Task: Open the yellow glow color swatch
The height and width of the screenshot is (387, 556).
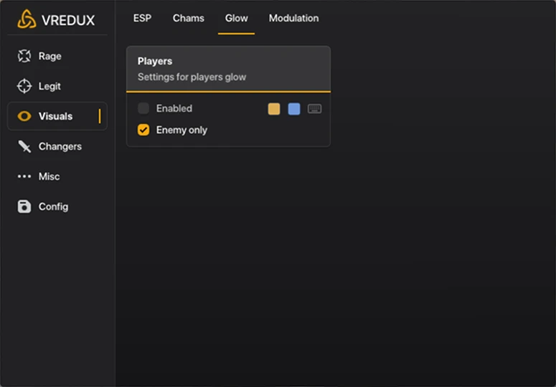Action: [274, 109]
